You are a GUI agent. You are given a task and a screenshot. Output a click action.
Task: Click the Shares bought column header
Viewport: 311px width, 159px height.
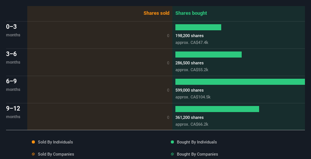191,13
